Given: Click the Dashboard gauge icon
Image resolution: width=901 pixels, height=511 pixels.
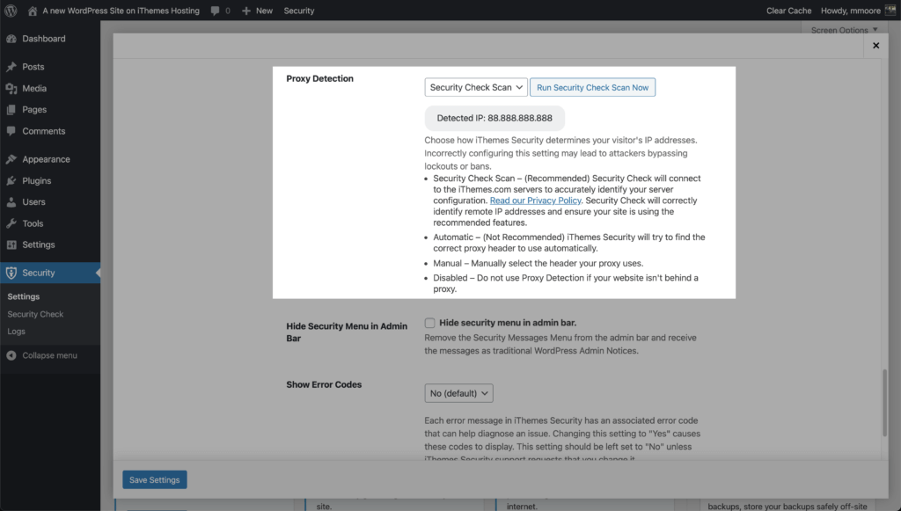Looking at the screenshot, I should point(11,39).
